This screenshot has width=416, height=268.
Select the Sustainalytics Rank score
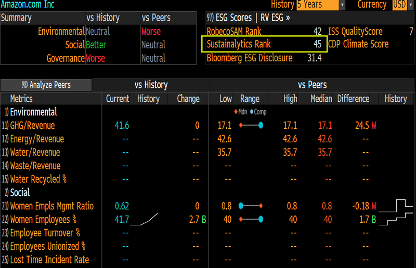coord(265,44)
